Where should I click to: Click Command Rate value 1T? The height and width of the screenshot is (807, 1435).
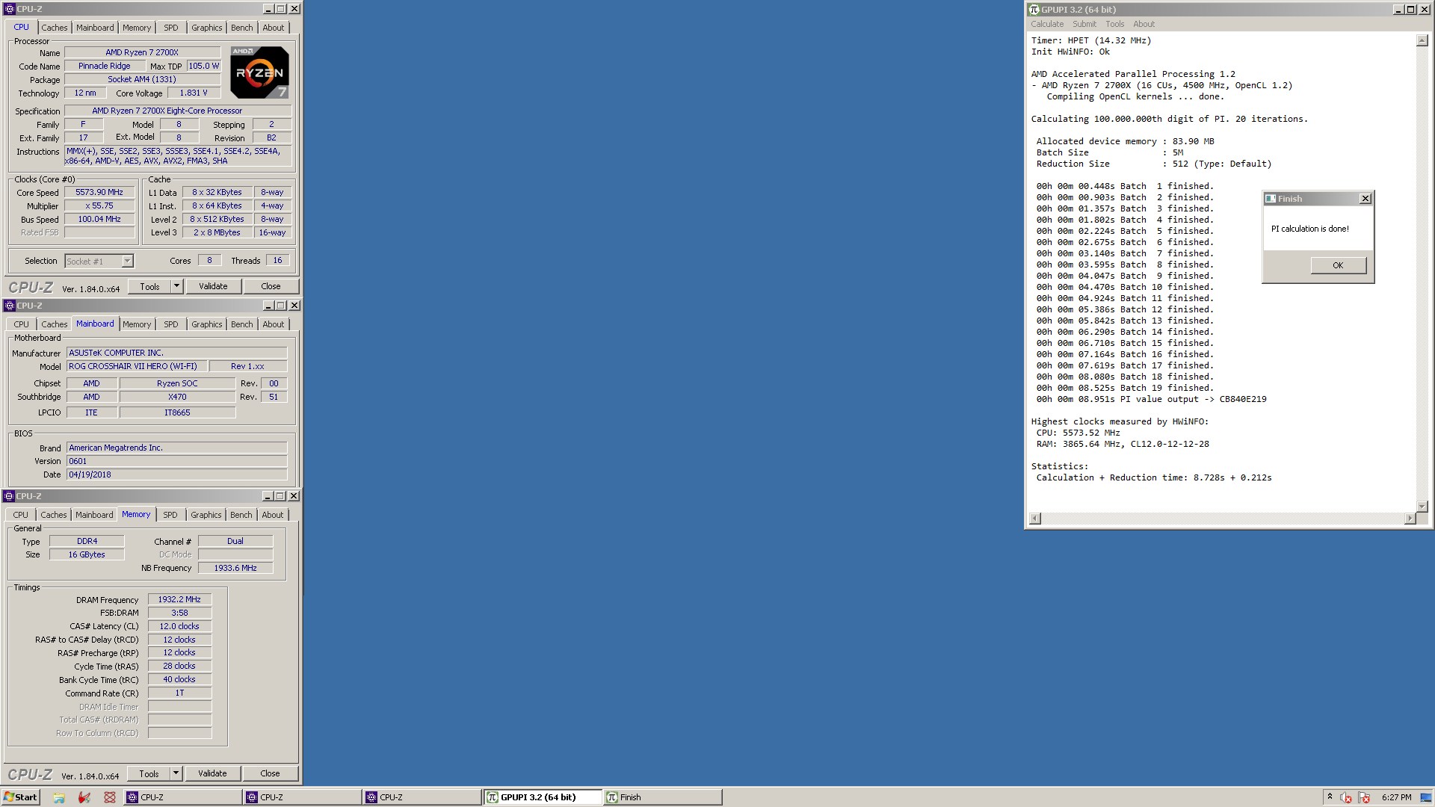click(x=179, y=693)
